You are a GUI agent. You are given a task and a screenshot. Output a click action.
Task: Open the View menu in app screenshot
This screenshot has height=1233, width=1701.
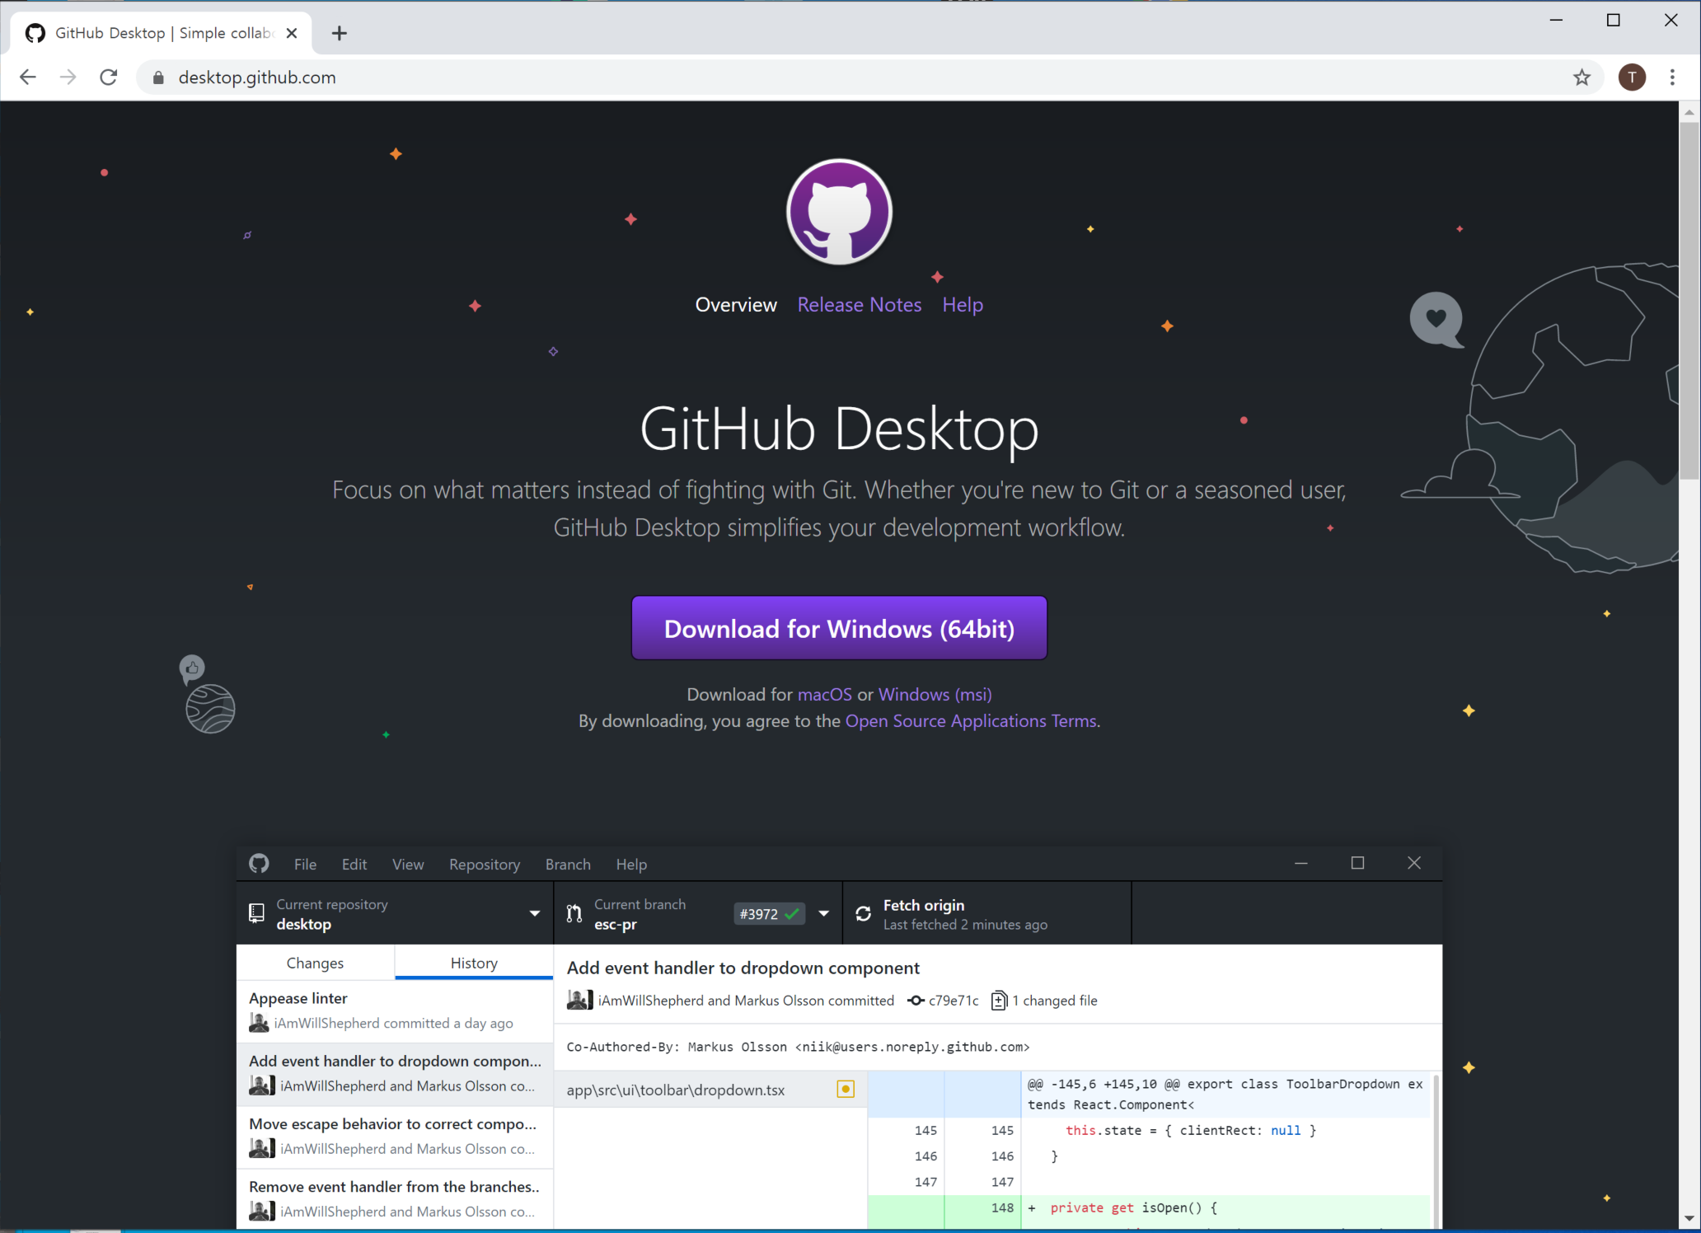click(408, 865)
